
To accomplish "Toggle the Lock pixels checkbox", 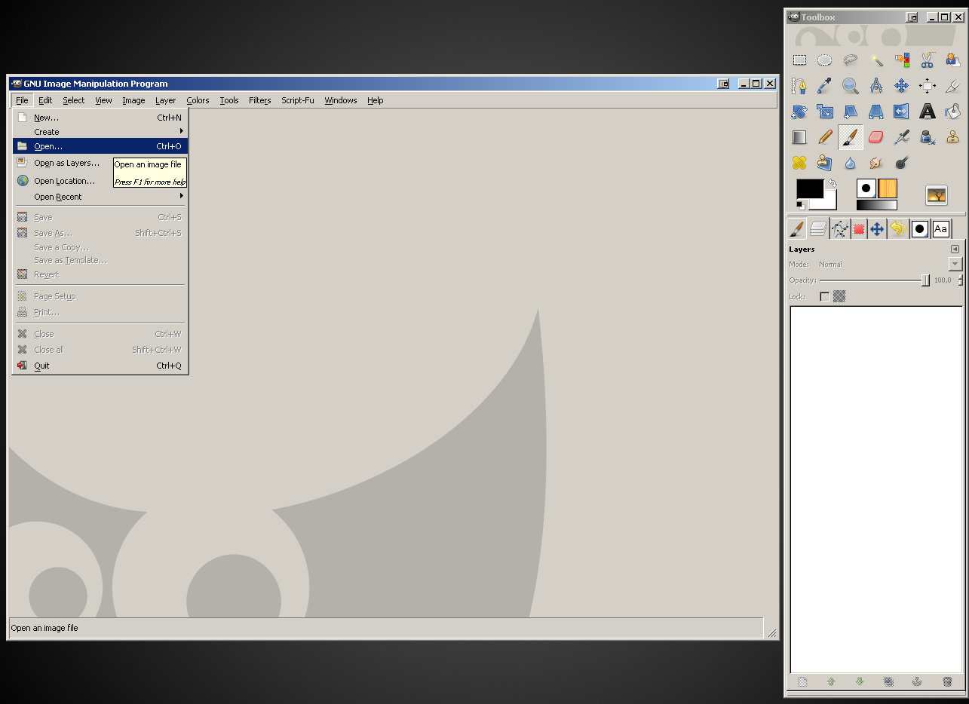I will click(824, 297).
